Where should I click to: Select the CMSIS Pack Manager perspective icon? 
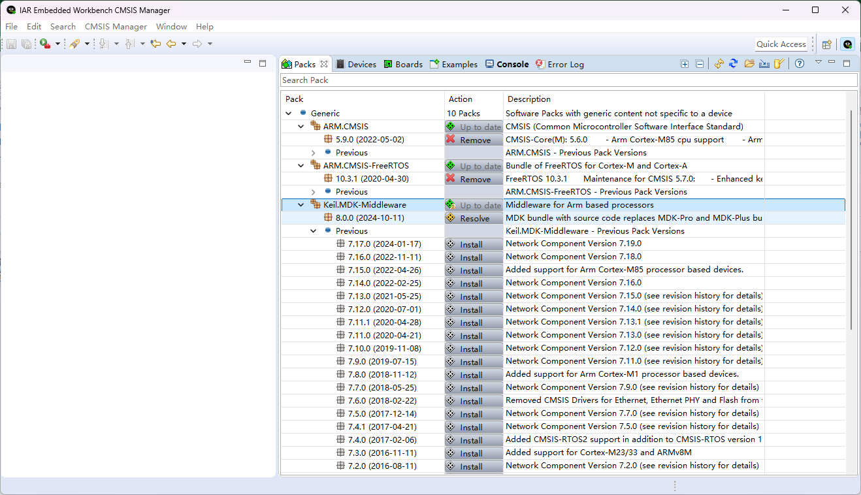847,44
